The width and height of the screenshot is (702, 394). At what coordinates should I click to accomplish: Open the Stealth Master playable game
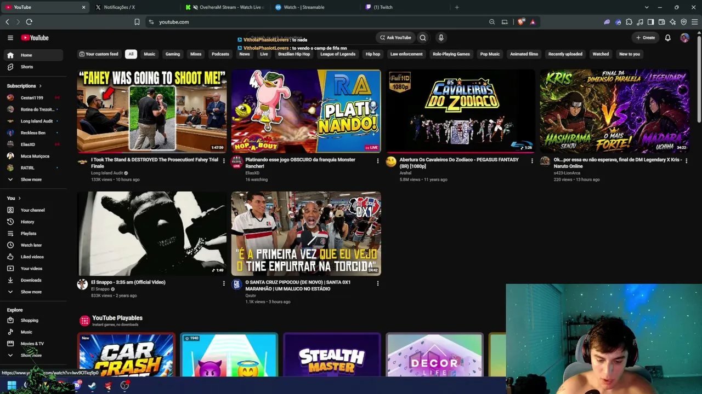tap(332, 355)
